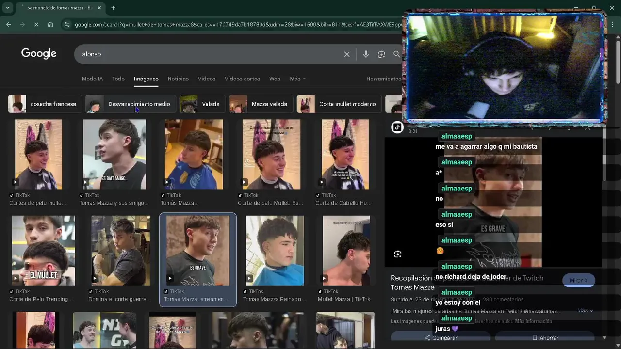Click video play icon on EL MULLET thumbnail

point(16,278)
